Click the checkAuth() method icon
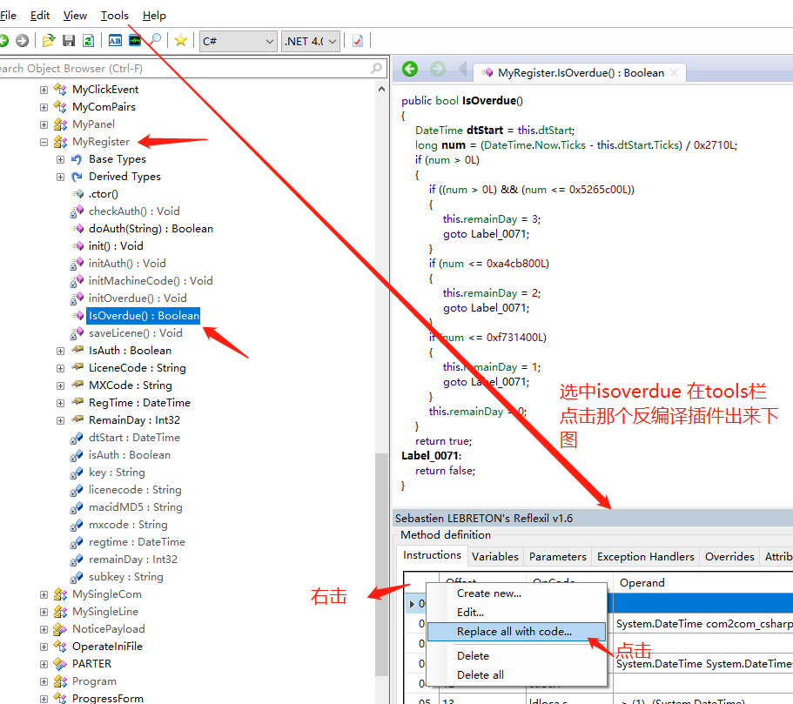 click(x=77, y=211)
